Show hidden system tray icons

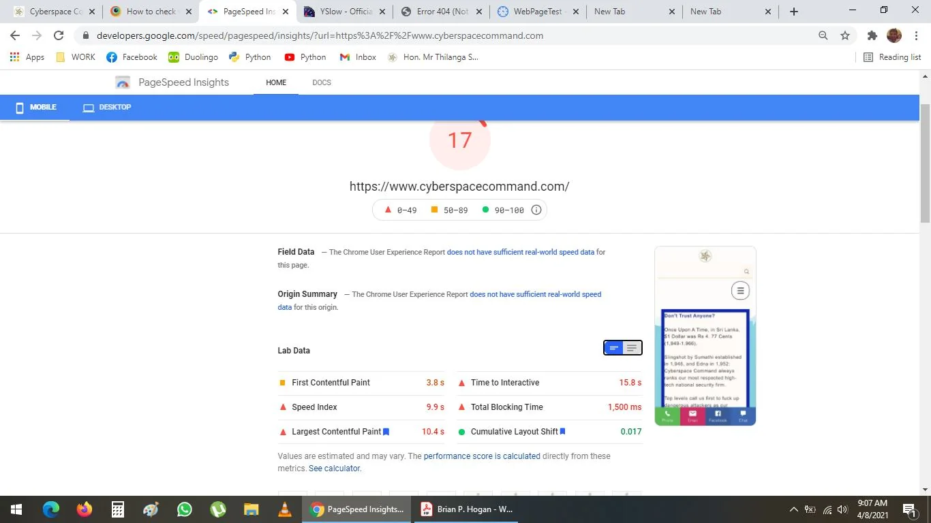click(x=793, y=509)
